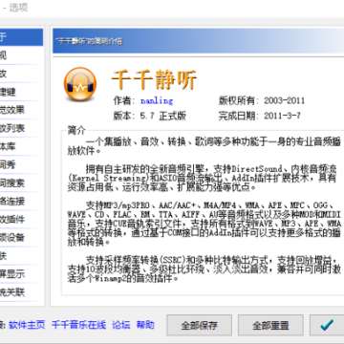The image size is (344, 344).
Task: Click the version text 5.7 正式版
Action: (x=163, y=116)
